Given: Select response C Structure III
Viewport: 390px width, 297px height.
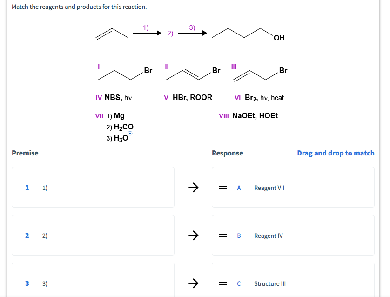Looking at the screenshot, I should (293, 280).
